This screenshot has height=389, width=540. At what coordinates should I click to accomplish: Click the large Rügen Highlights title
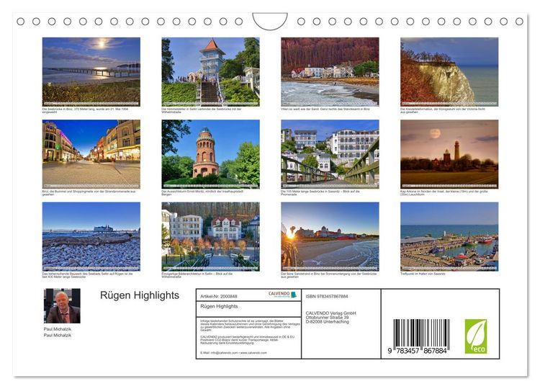pos(140,295)
